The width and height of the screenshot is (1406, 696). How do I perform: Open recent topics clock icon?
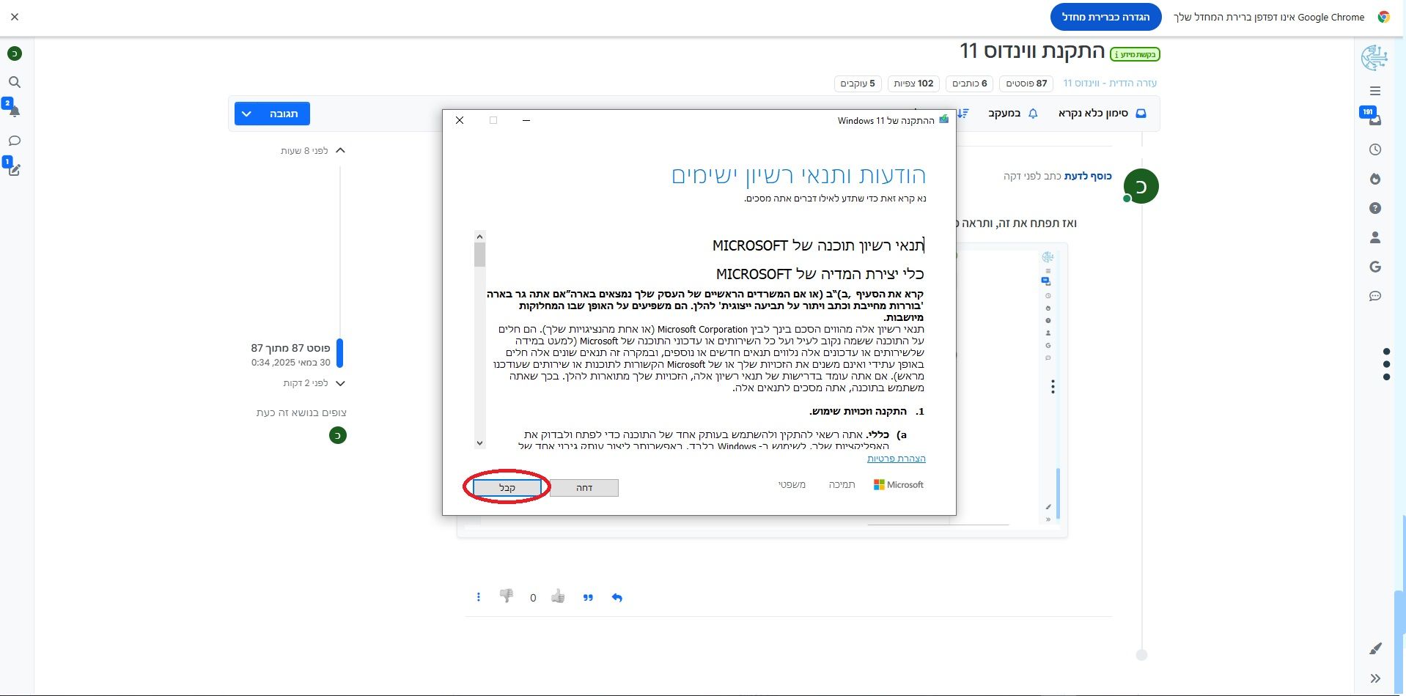(1375, 149)
